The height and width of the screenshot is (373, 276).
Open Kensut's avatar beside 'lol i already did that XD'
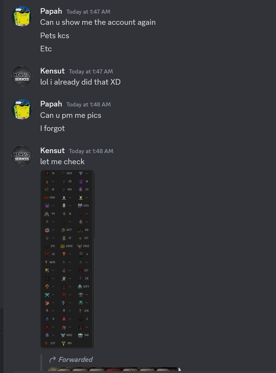pyautogui.click(x=22, y=76)
